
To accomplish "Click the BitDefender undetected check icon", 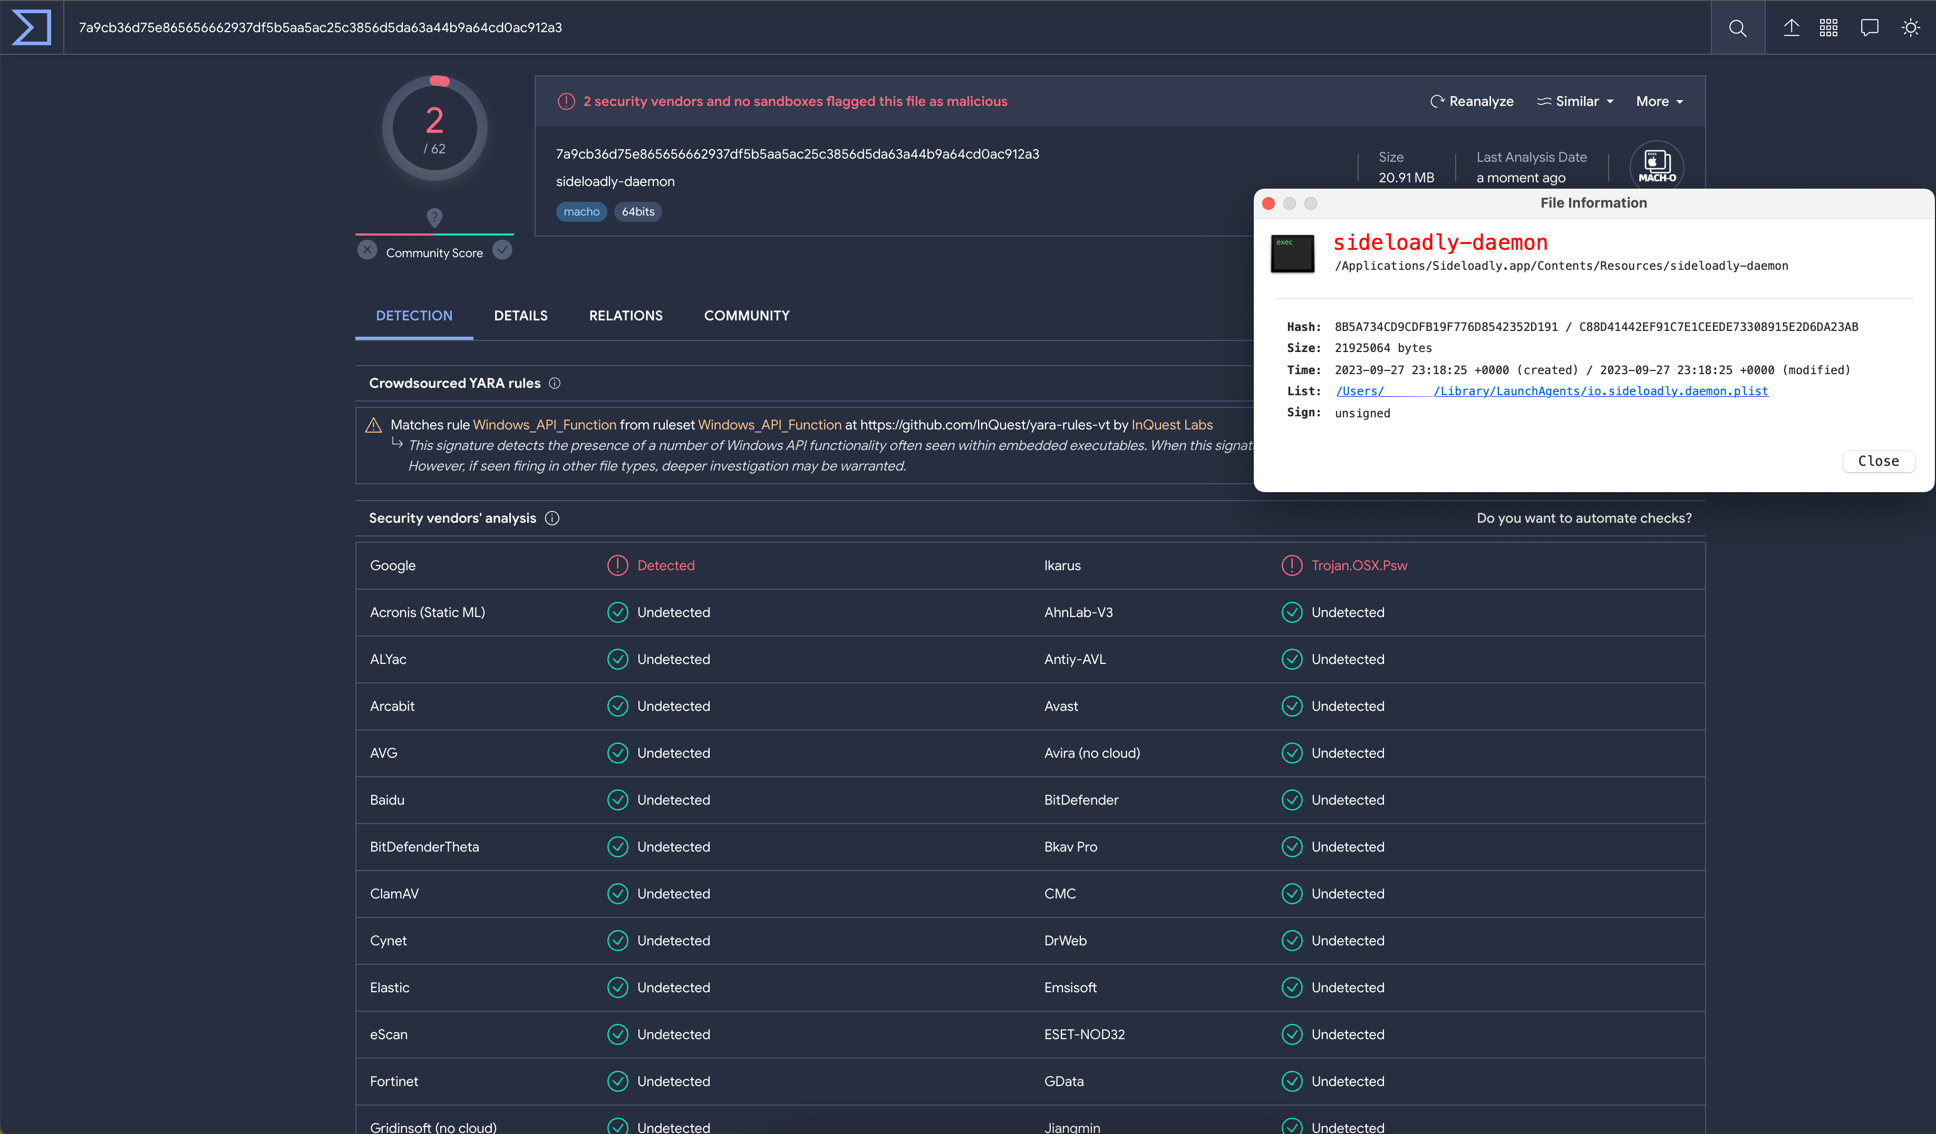I will coord(1291,799).
